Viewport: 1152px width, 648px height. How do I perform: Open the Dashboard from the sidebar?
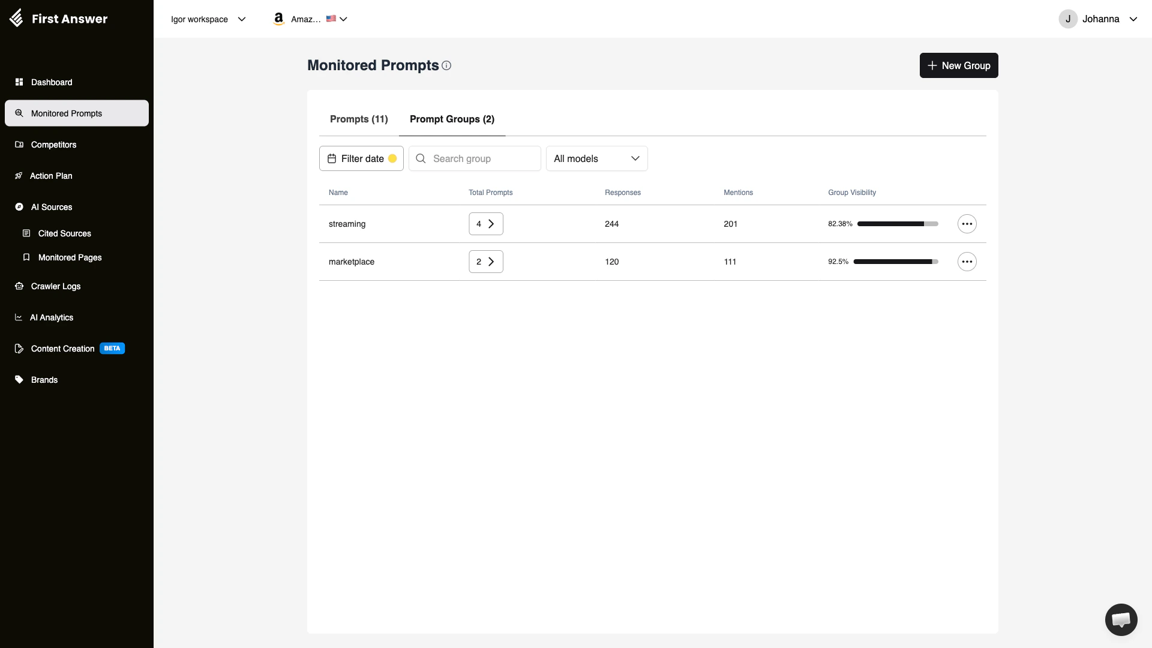(x=51, y=82)
